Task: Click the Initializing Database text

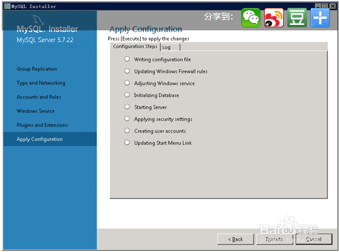Action: click(156, 95)
